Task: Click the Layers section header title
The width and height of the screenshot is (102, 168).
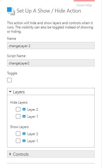Action: [x=19, y=92]
